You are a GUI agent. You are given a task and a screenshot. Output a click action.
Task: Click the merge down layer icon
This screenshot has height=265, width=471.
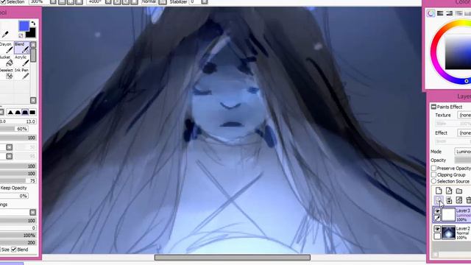point(449,200)
